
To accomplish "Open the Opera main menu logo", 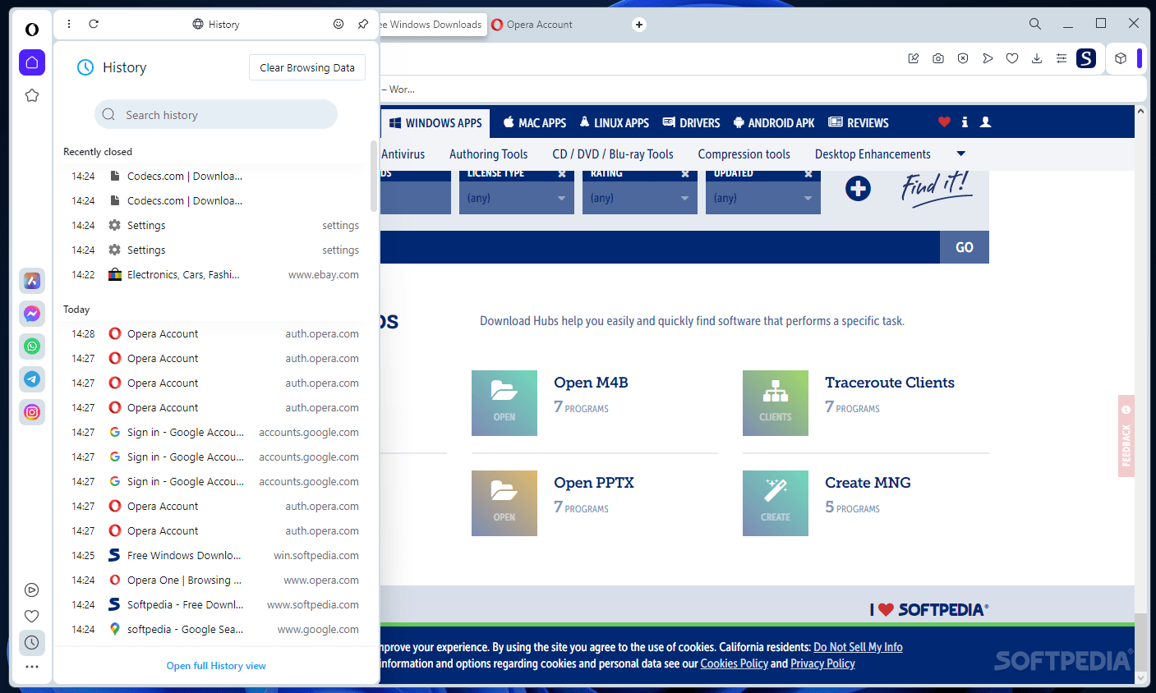I will (x=32, y=30).
